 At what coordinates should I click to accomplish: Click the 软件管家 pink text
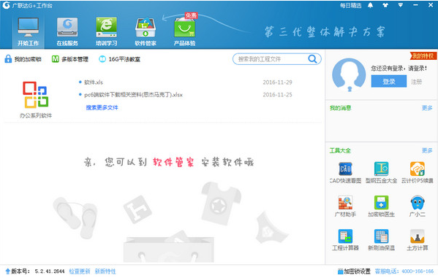tap(173, 162)
